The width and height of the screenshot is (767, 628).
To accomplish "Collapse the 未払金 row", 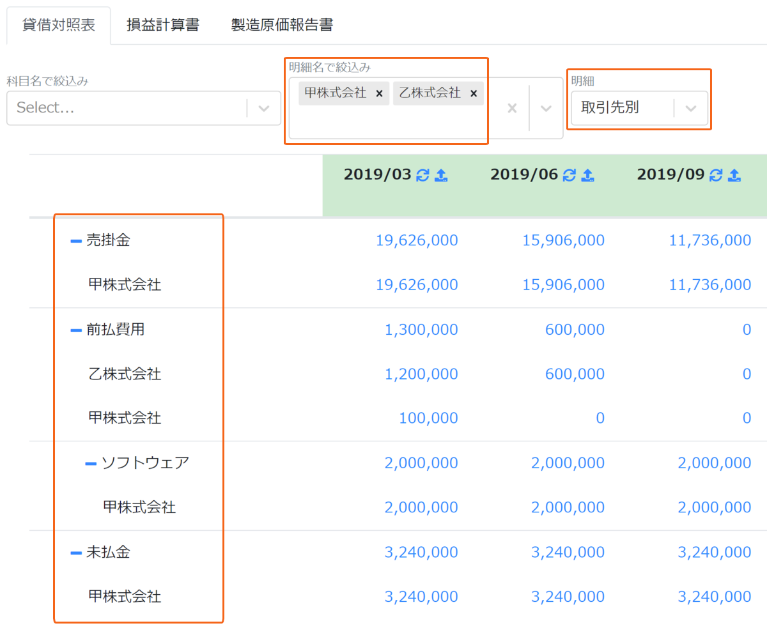I will (x=76, y=553).
